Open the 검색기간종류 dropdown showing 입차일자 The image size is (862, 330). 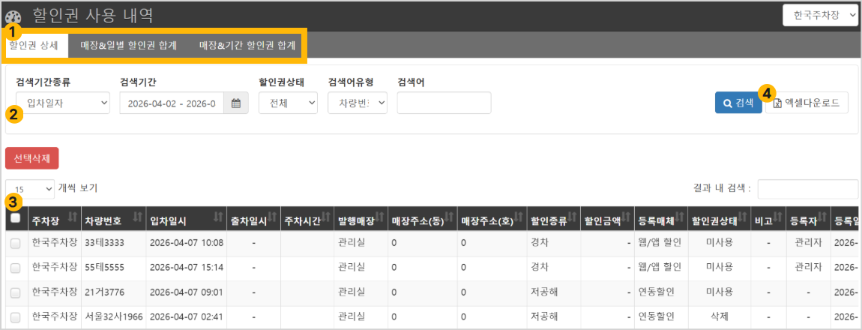63,103
